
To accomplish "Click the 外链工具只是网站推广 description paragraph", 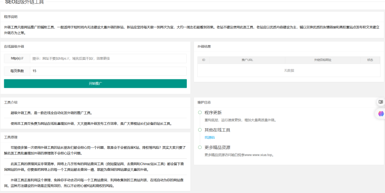I will coord(192,30).
